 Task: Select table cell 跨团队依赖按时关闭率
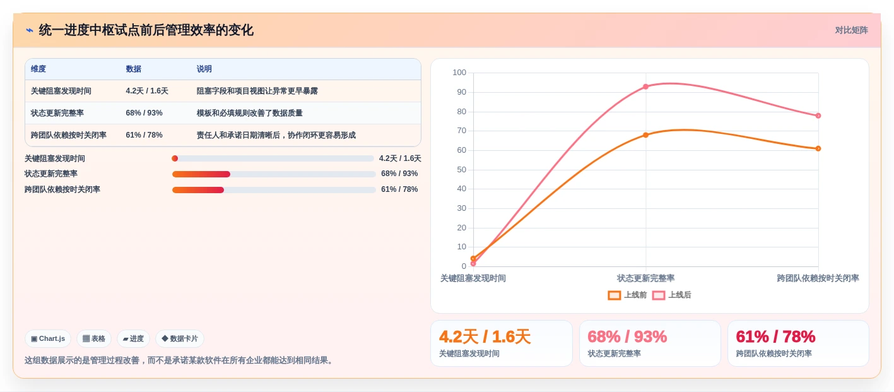coord(69,135)
